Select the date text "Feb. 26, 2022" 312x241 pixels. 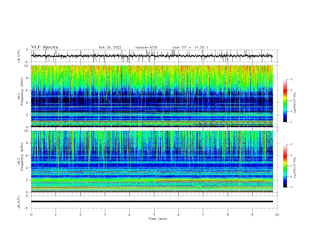110,47
